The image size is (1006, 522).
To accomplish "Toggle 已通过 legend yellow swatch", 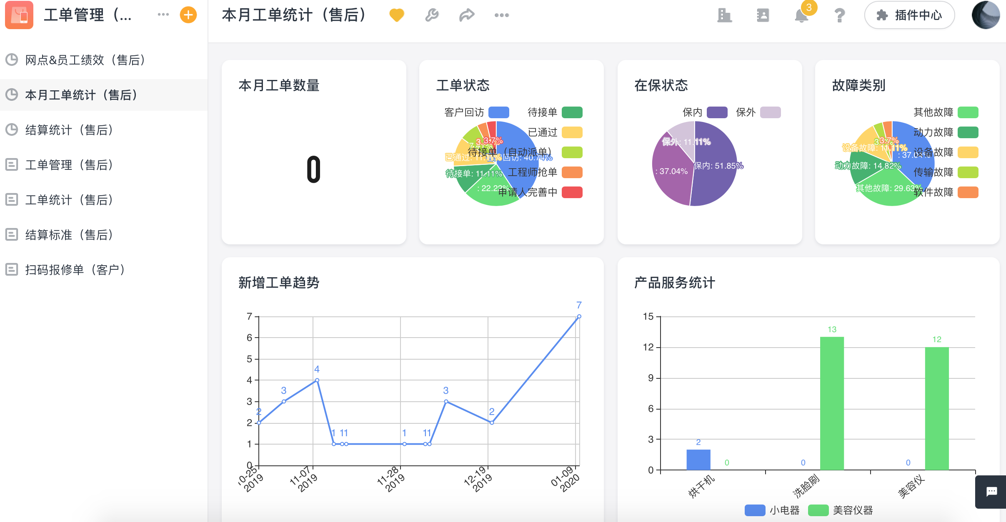I will tap(572, 132).
